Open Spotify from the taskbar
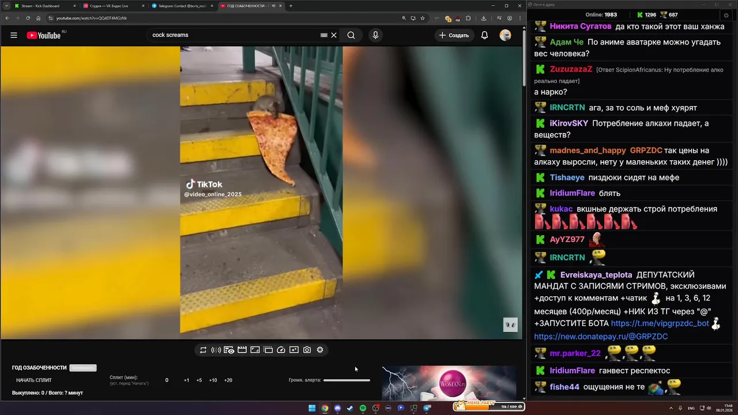This screenshot has width=738, height=415. pos(363,408)
